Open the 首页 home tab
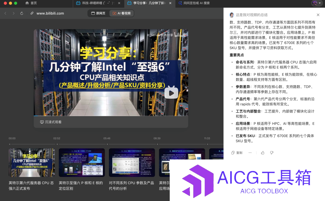This screenshot has width=325, height=201. pos(31,3)
